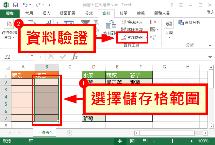Select row 1 header

click(6, 75)
